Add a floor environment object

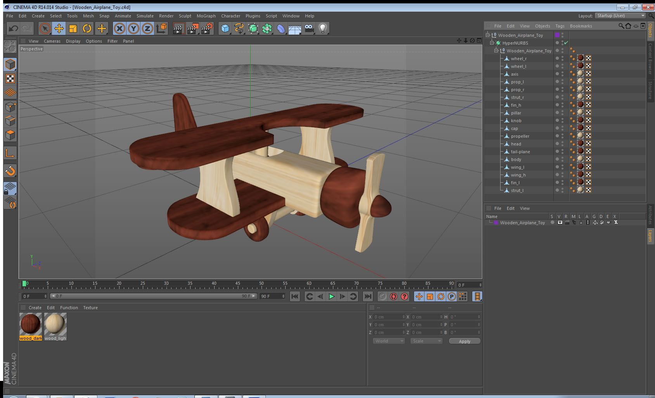[295, 28]
